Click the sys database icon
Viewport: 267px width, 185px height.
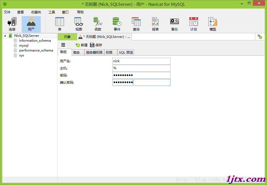tap(15, 55)
